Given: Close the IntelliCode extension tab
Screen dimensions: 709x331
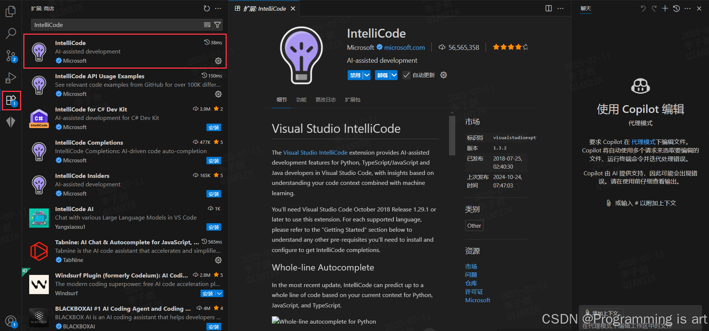Looking at the screenshot, I should point(293,8).
